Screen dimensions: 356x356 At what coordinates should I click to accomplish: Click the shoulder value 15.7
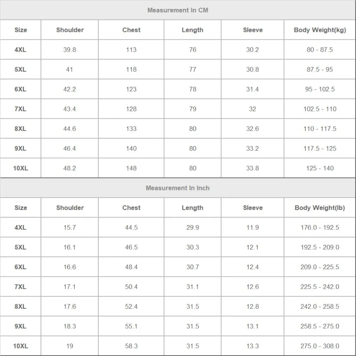coord(69,227)
